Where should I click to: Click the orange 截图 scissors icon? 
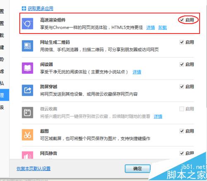point(27,135)
